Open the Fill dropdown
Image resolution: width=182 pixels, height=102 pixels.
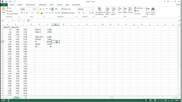(137, 11)
